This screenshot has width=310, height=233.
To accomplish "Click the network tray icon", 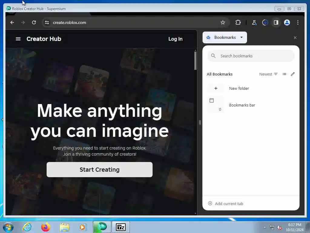I will pyautogui.click(x=272, y=228).
